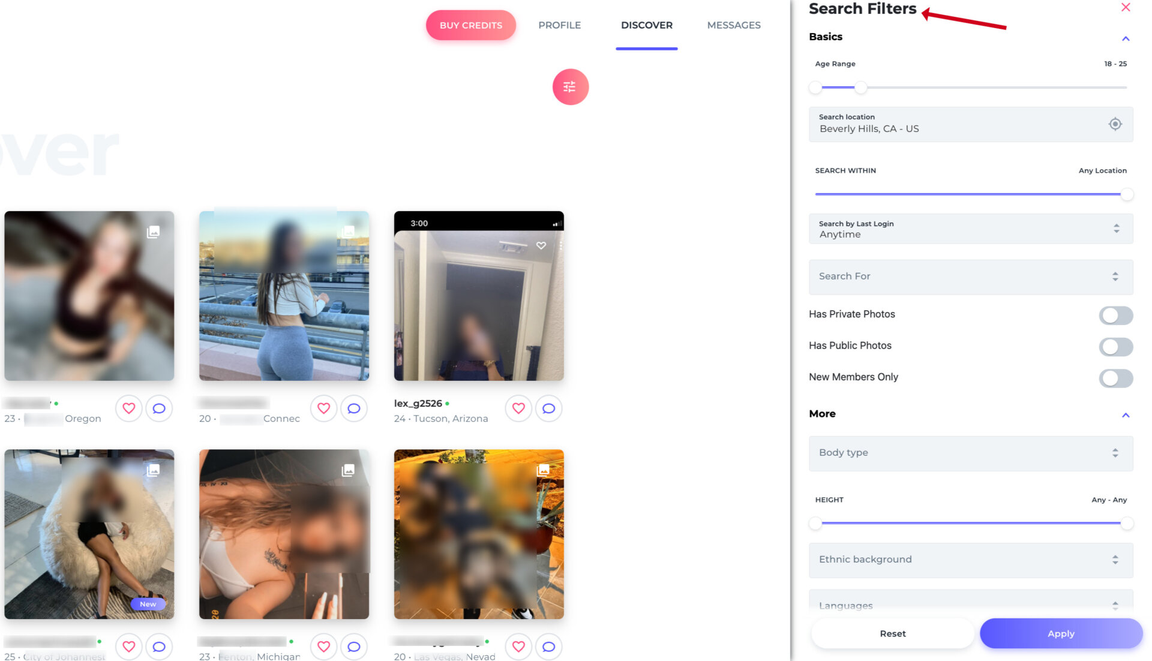The image size is (1152, 661).
Task: Like lex_g2526's profile with the heart
Action: click(x=518, y=408)
